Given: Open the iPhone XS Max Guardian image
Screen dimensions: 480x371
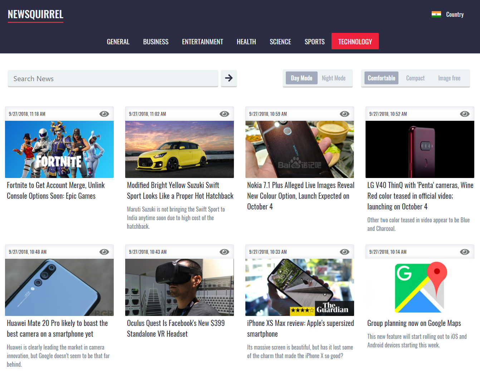Looking at the screenshot, I should (x=300, y=287).
